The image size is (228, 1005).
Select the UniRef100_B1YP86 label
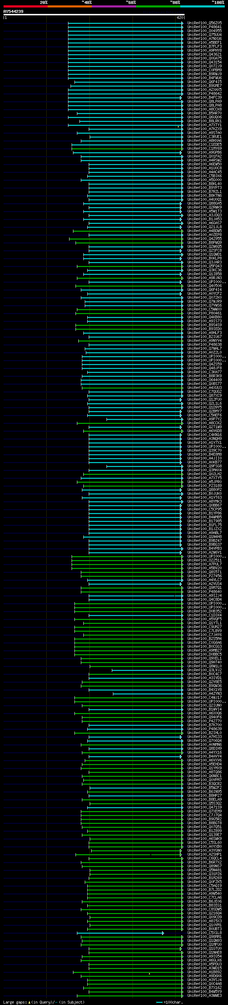click(x=204, y=513)
